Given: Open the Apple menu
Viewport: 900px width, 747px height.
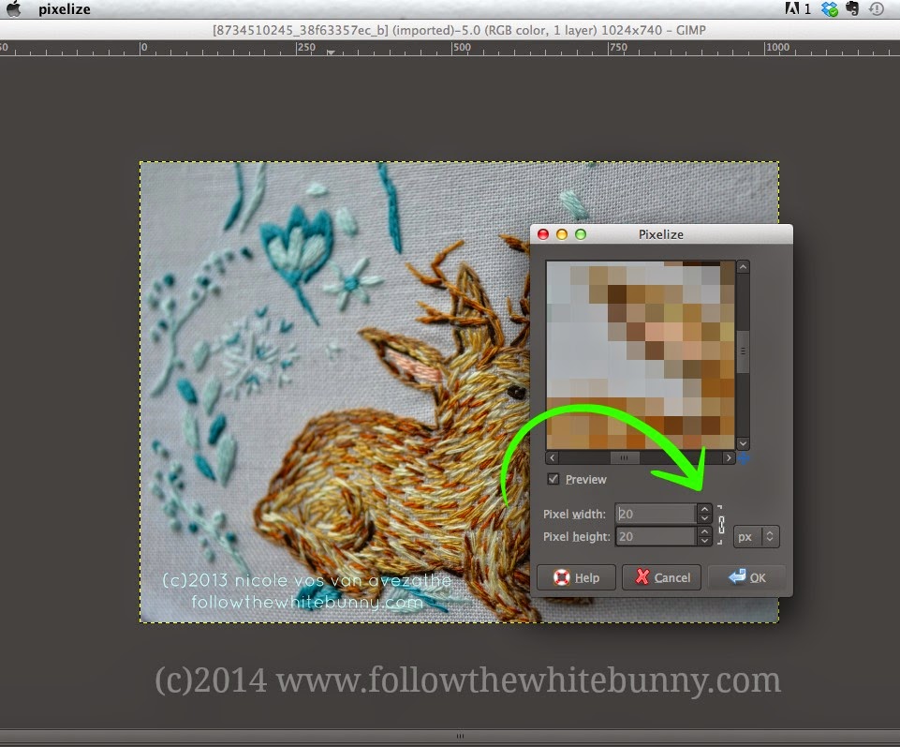Looking at the screenshot, I should click(13, 8).
